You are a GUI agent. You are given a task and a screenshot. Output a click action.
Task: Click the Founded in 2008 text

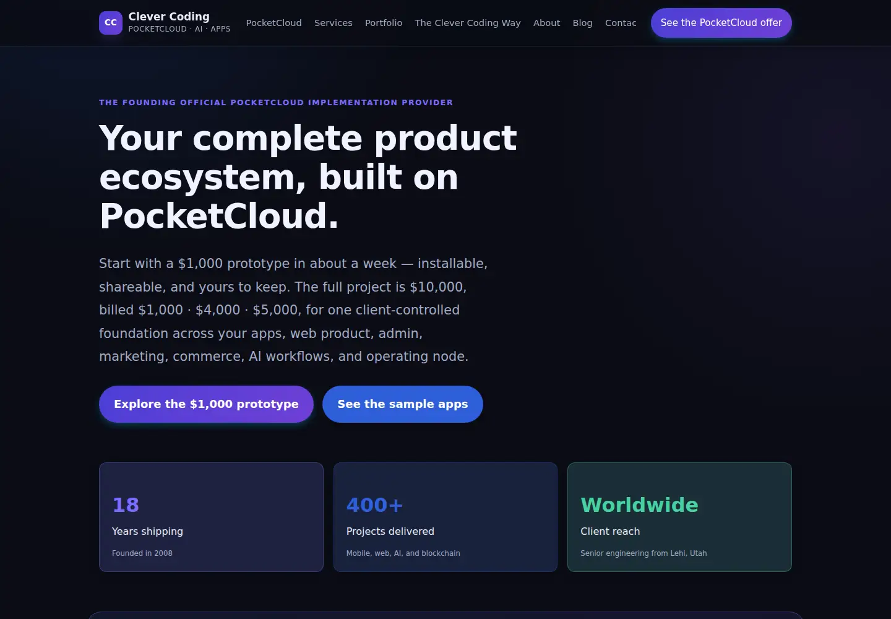pyautogui.click(x=142, y=553)
